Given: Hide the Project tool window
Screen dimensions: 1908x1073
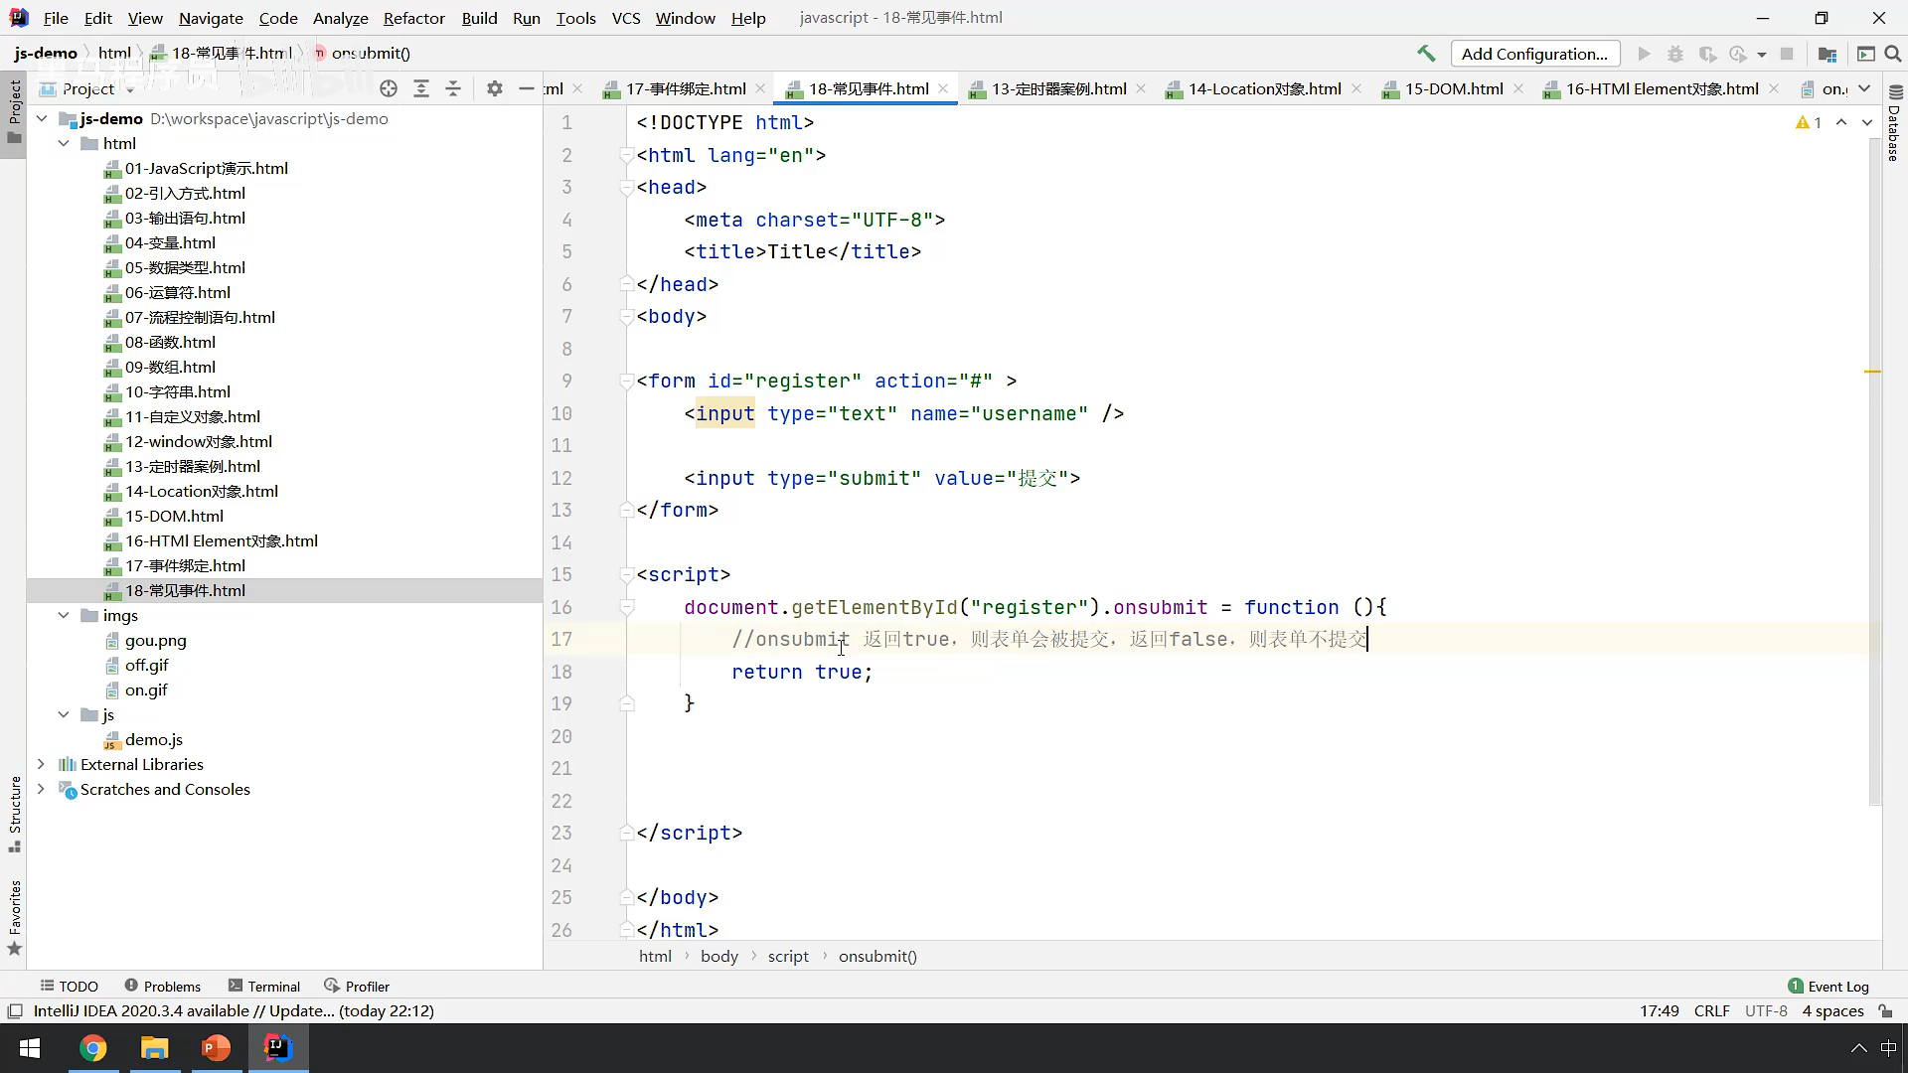Looking at the screenshot, I should pos(527,89).
